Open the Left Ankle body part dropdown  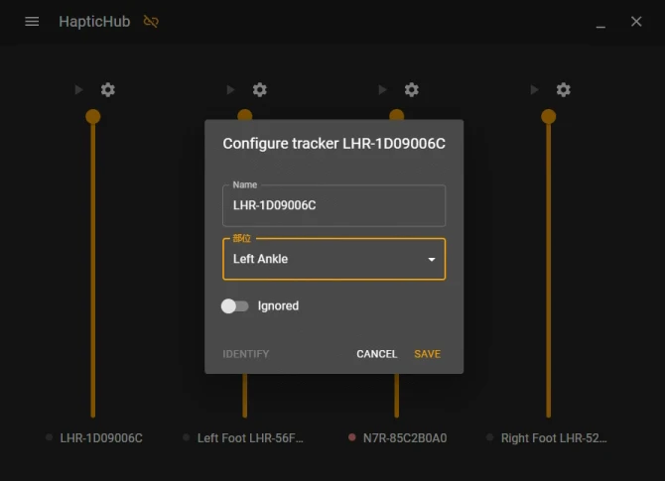333,259
